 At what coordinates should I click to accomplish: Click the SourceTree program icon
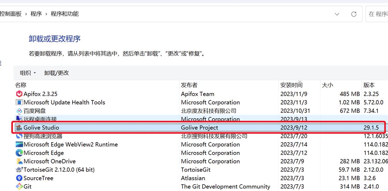pyautogui.click(x=19, y=178)
